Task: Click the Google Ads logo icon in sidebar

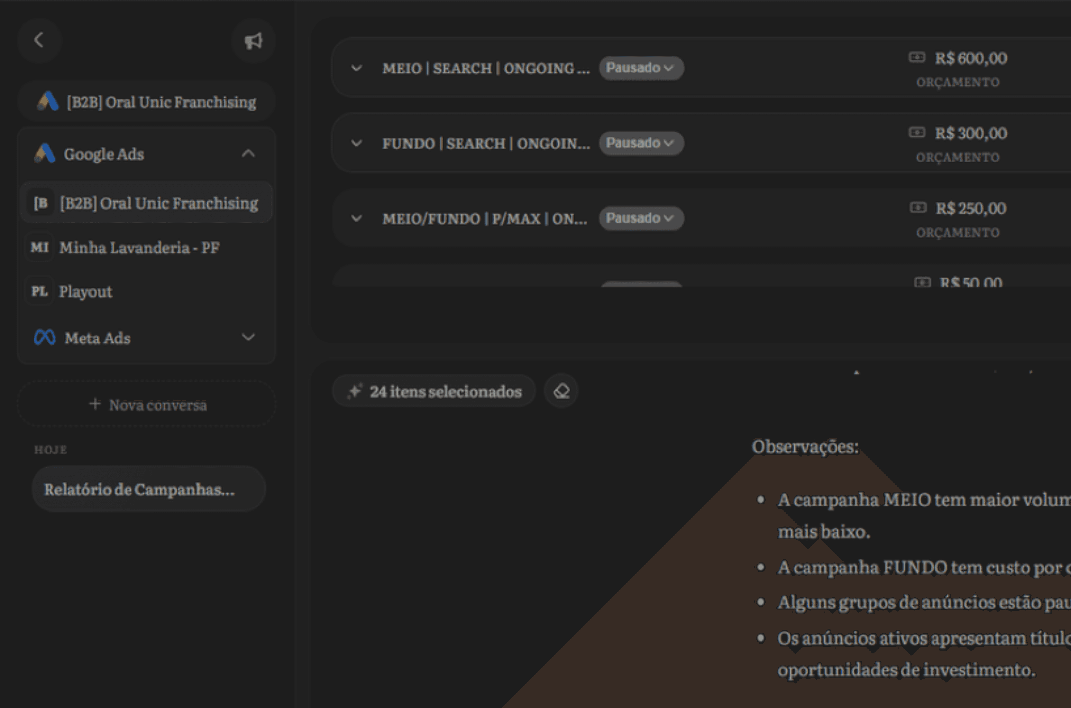Action: (45, 153)
